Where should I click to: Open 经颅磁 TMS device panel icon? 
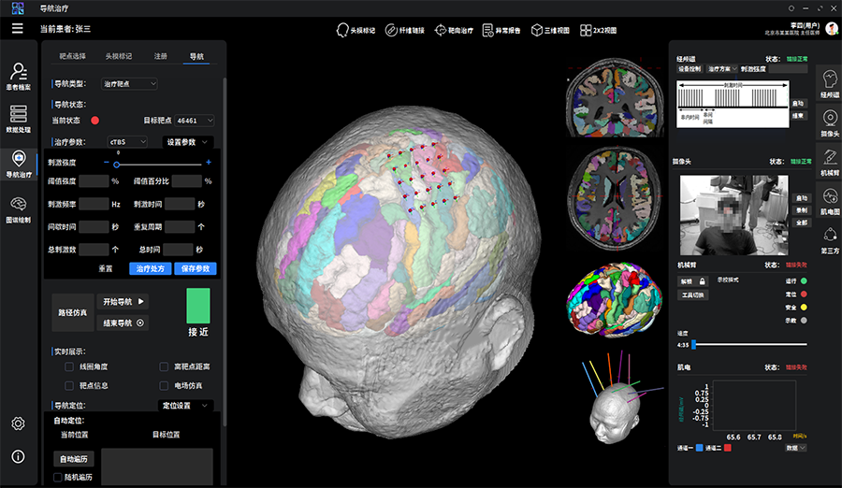tap(830, 84)
